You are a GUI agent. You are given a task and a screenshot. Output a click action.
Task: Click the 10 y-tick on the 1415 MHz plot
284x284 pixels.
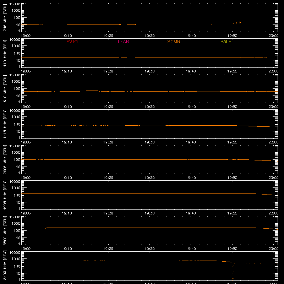tap(18, 131)
